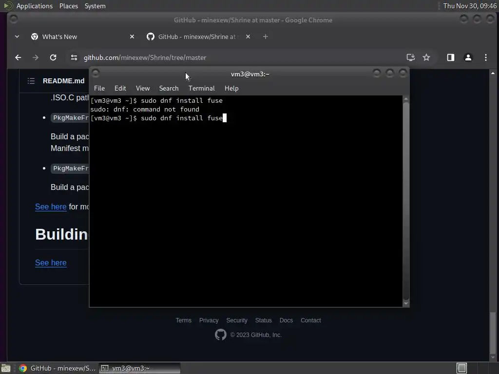Open the Contact footer link

(311, 320)
